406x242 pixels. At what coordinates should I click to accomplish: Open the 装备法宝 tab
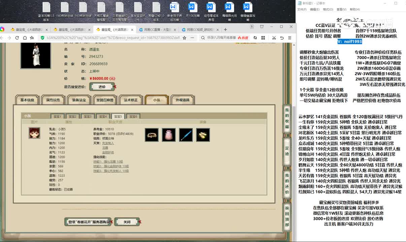click(x=79, y=100)
